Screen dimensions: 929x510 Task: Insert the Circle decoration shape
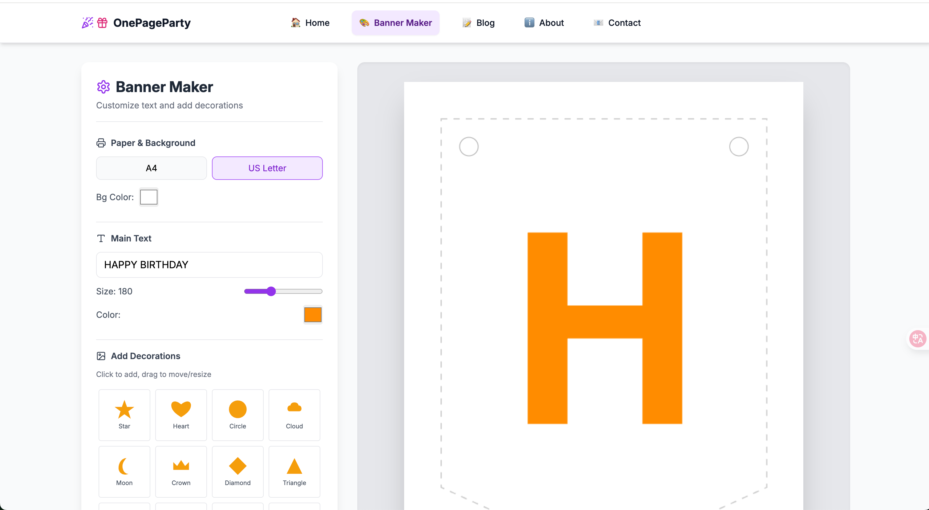[x=237, y=415]
